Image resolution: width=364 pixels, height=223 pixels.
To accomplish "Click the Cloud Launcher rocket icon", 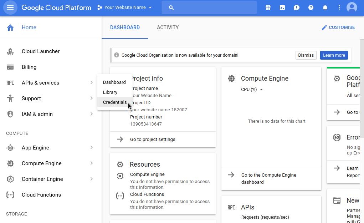I will pyautogui.click(x=10, y=51).
